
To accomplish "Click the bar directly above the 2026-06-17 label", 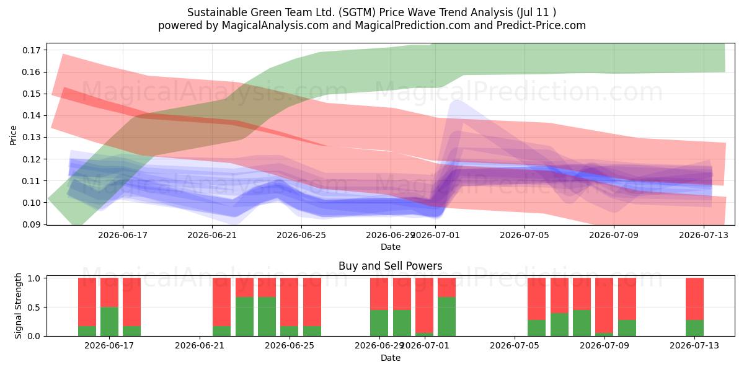I will point(110,307).
